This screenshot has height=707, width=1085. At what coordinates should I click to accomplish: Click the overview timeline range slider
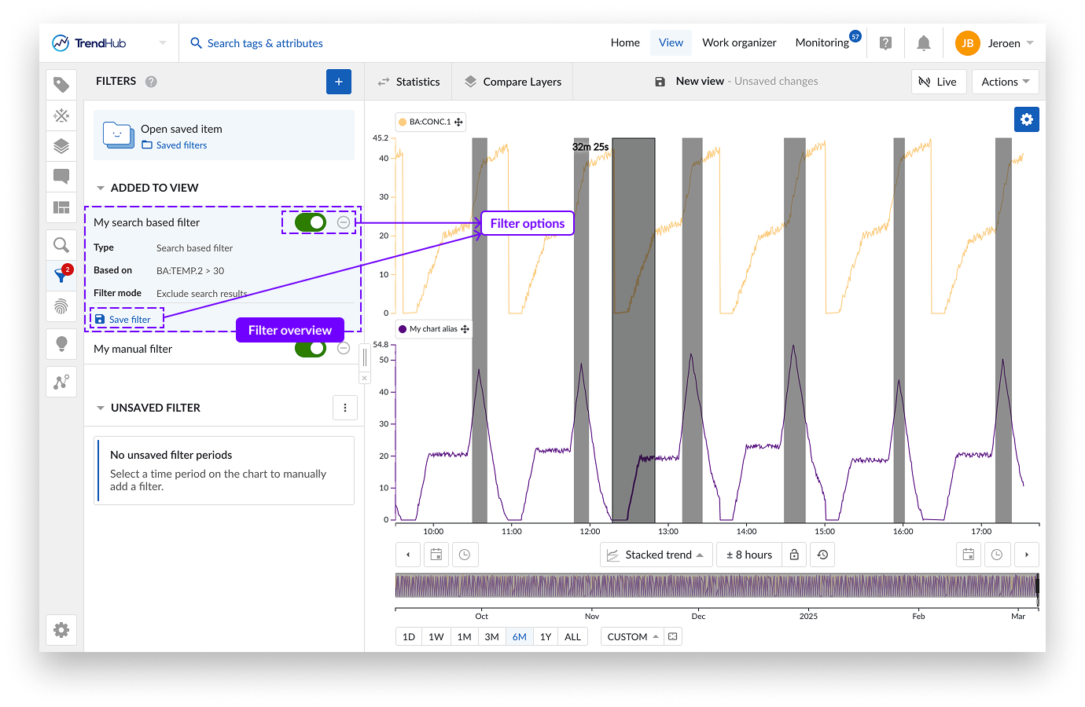[715, 586]
